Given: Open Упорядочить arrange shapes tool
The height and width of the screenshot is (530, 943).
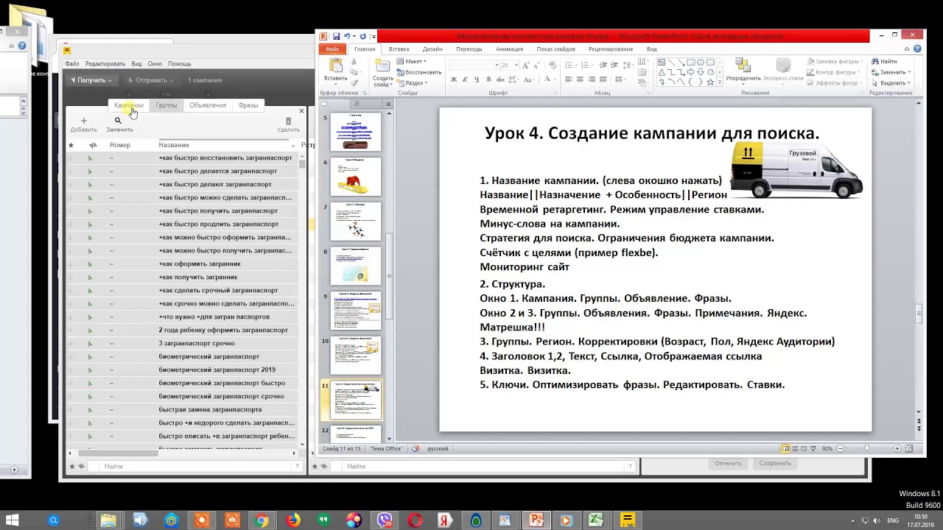Looking at the screenshot, I should (x=743, y=67).
